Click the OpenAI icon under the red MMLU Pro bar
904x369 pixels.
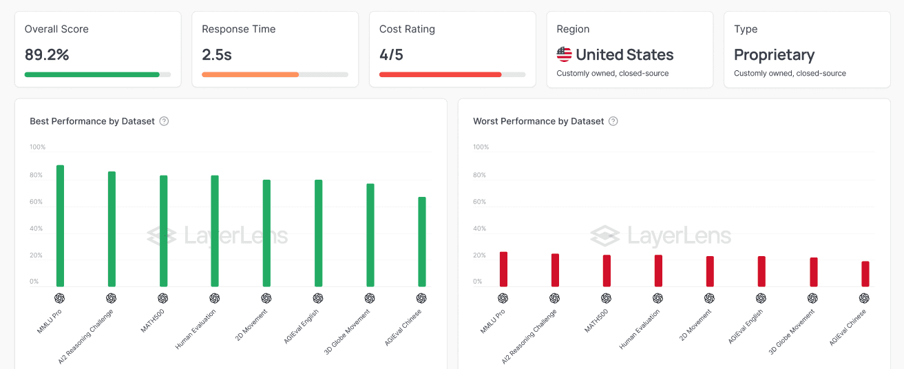coord(503,298)
